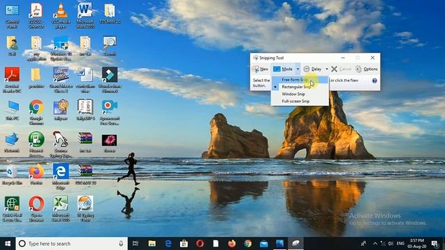Open the TDS MAY 20 folder icon

(110, 14)
